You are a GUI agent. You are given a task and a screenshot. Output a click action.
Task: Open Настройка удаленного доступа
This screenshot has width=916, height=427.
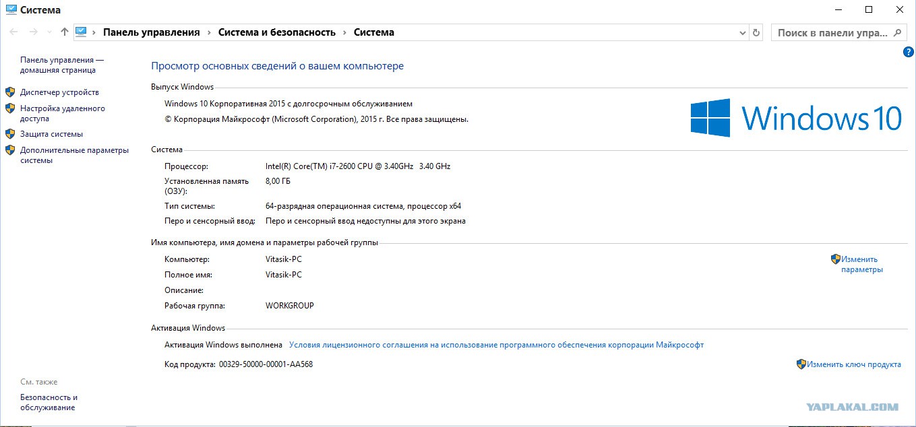point(63,113)
